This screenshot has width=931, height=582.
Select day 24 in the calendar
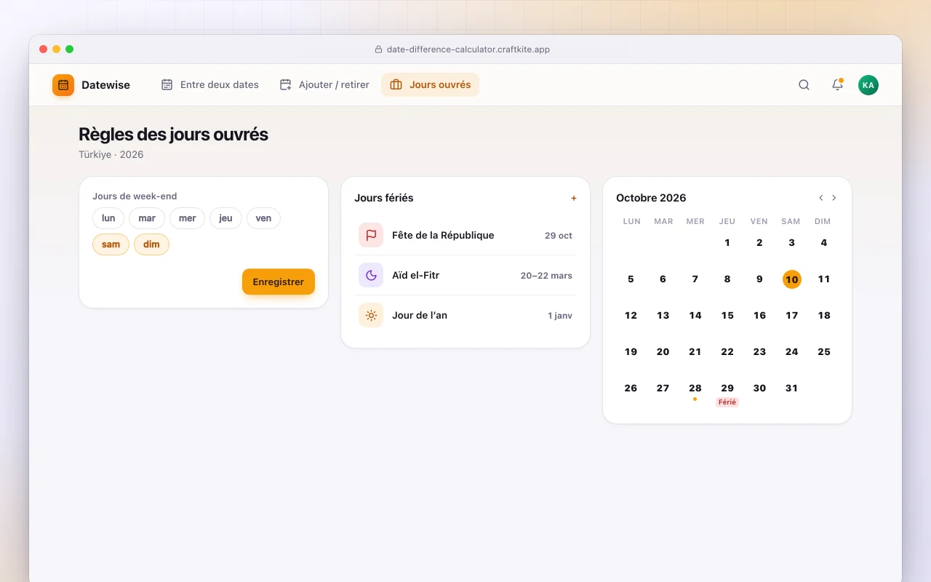791,352
